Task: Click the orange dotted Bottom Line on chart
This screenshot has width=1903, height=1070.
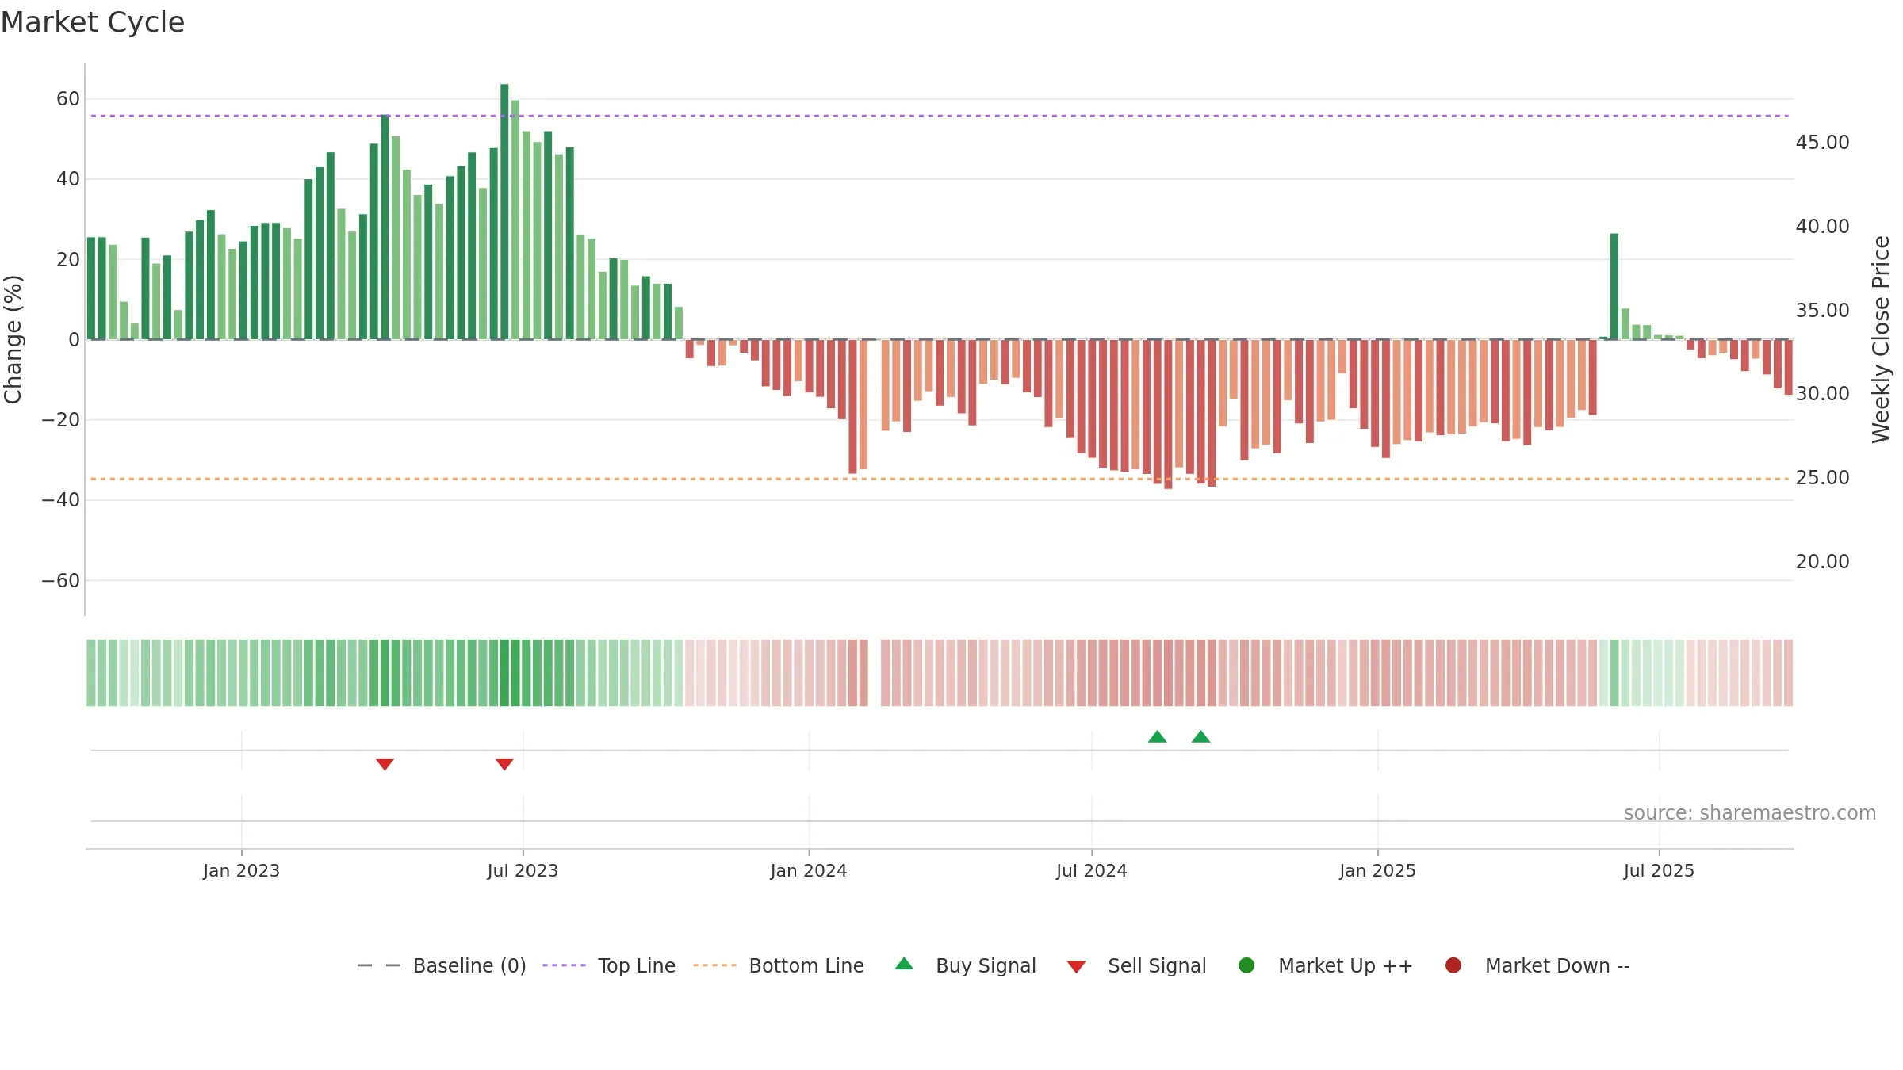Action: (940, 480)
